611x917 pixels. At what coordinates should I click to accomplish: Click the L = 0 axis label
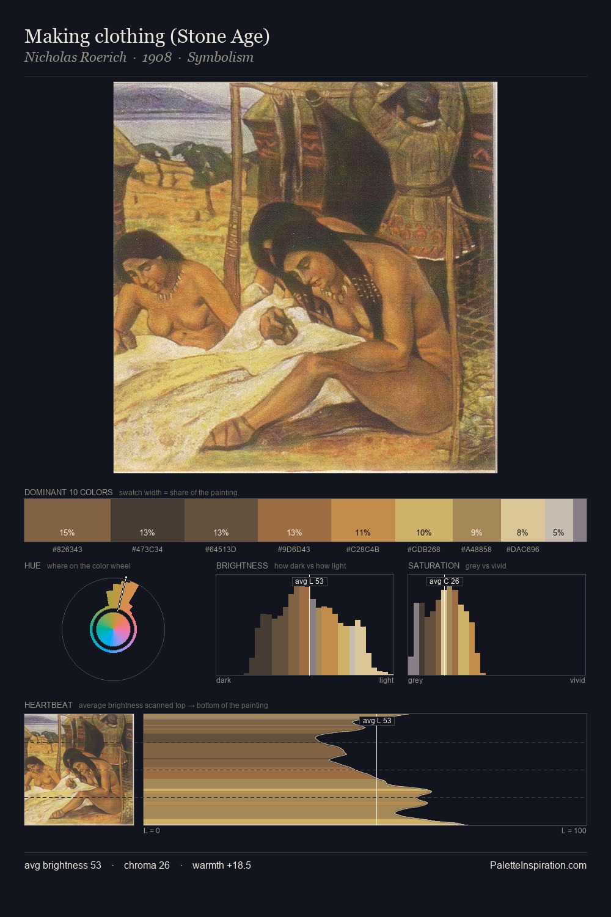[x=152, y=831]
